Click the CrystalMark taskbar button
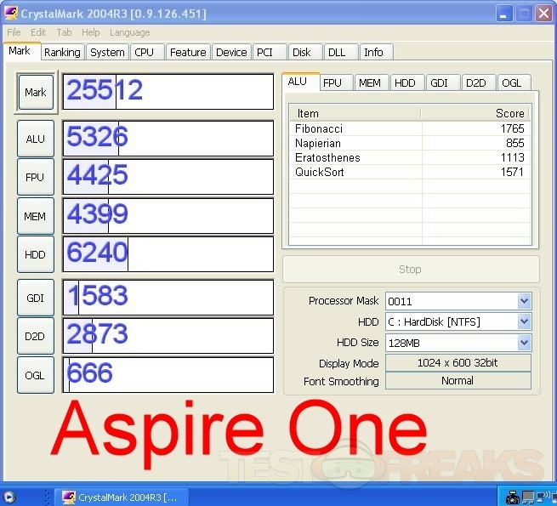The height and width of the screenshot is (506, 557). 121,497
